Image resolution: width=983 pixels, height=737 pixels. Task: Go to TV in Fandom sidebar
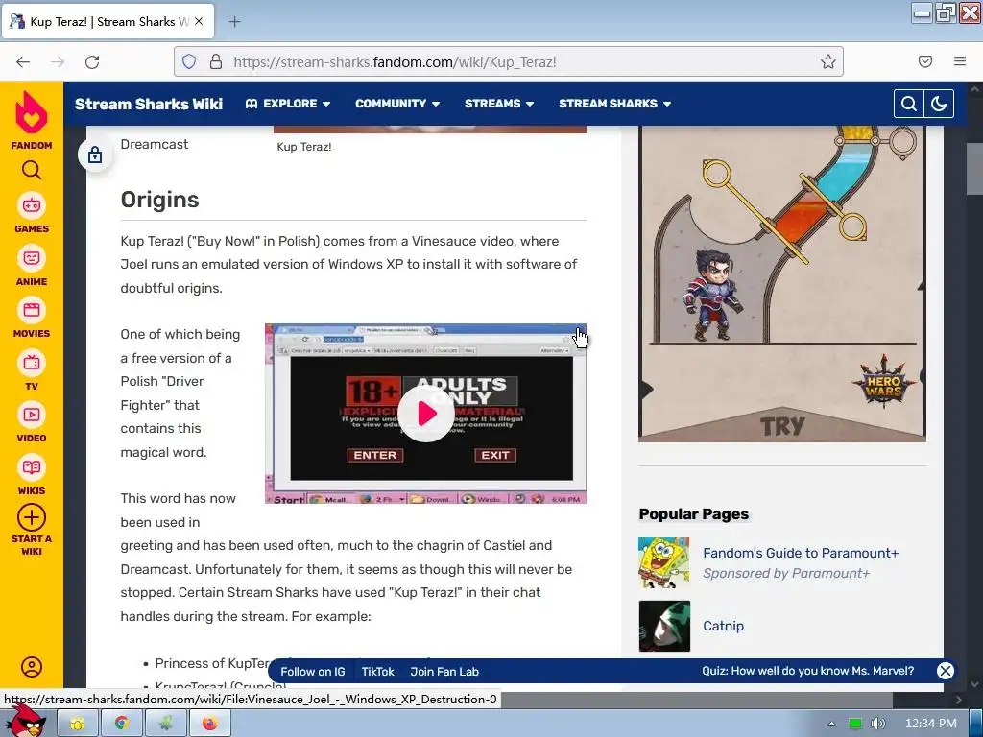click(32, 371)
